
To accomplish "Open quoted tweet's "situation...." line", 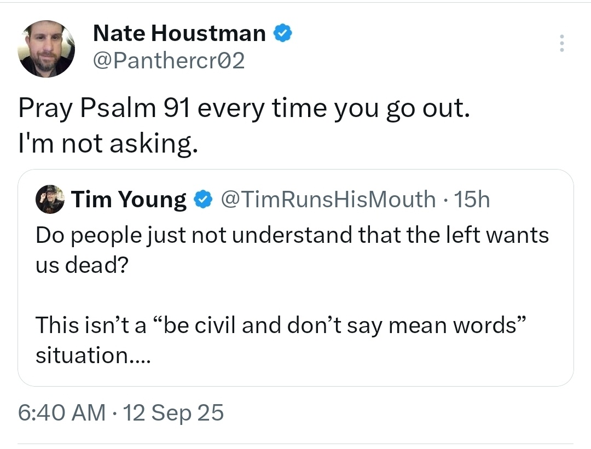I will 93,355.
